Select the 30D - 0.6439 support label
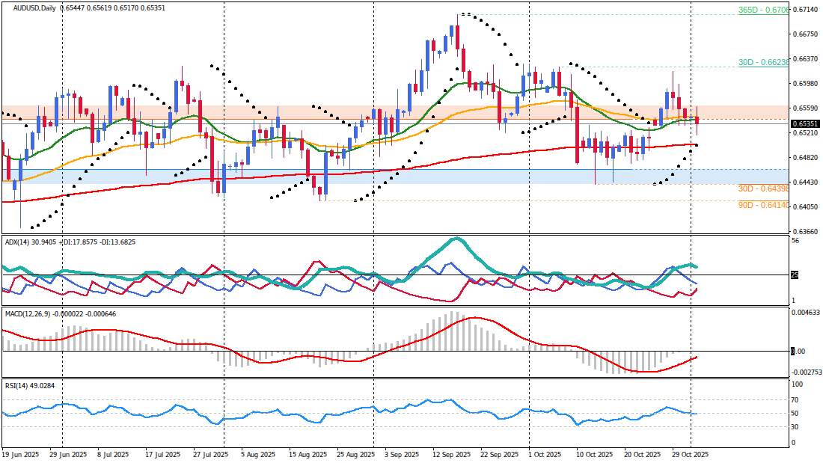The width and height of the screenshot is (823, 463). tap(763, 188)
